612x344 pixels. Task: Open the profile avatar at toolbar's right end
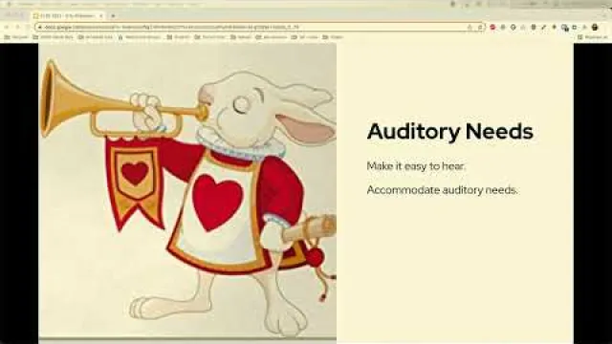595,28
